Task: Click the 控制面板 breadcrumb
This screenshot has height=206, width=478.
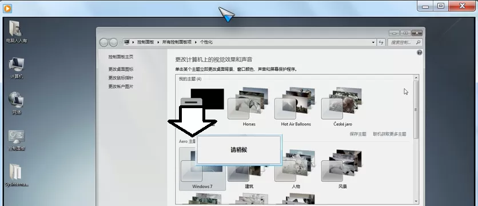Action: 145,42
